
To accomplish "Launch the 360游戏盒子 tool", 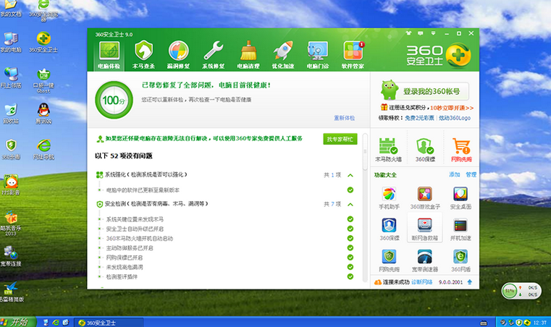I will (425, 198).
